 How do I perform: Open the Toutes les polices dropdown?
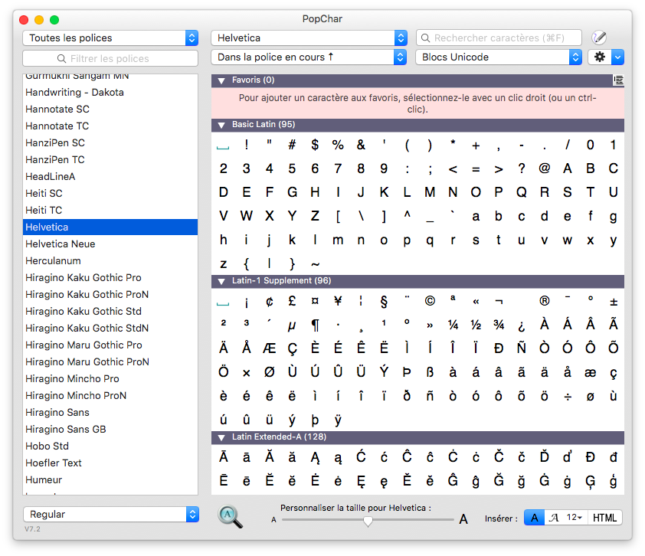click(110, 38)
